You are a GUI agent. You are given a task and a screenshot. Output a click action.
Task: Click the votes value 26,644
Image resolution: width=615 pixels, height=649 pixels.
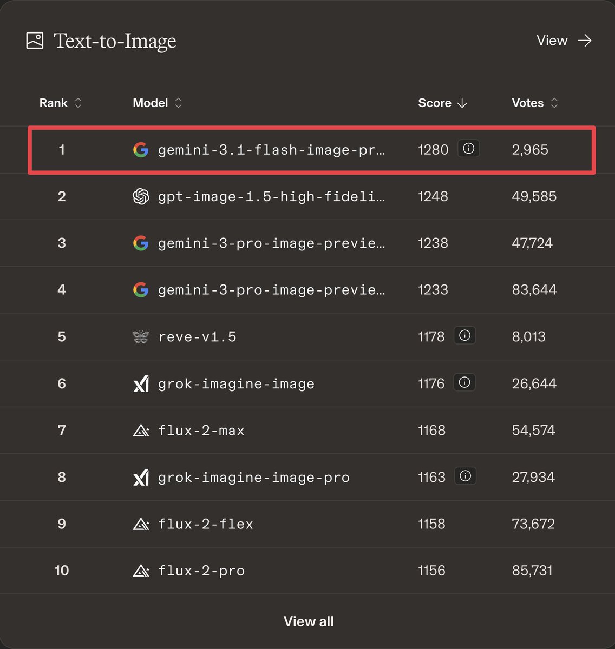(x=534, y=383)
